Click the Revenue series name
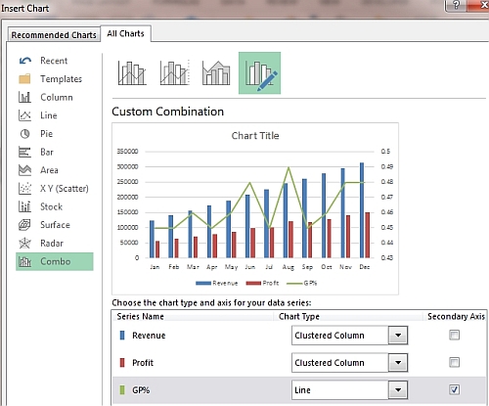Screen dimensions: 489x406 (149, 336)
